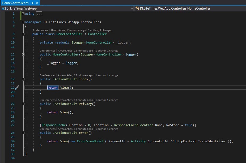Click the collapsed '...' box after using
The image size is (246, 163).
click(x=39, y=14)
